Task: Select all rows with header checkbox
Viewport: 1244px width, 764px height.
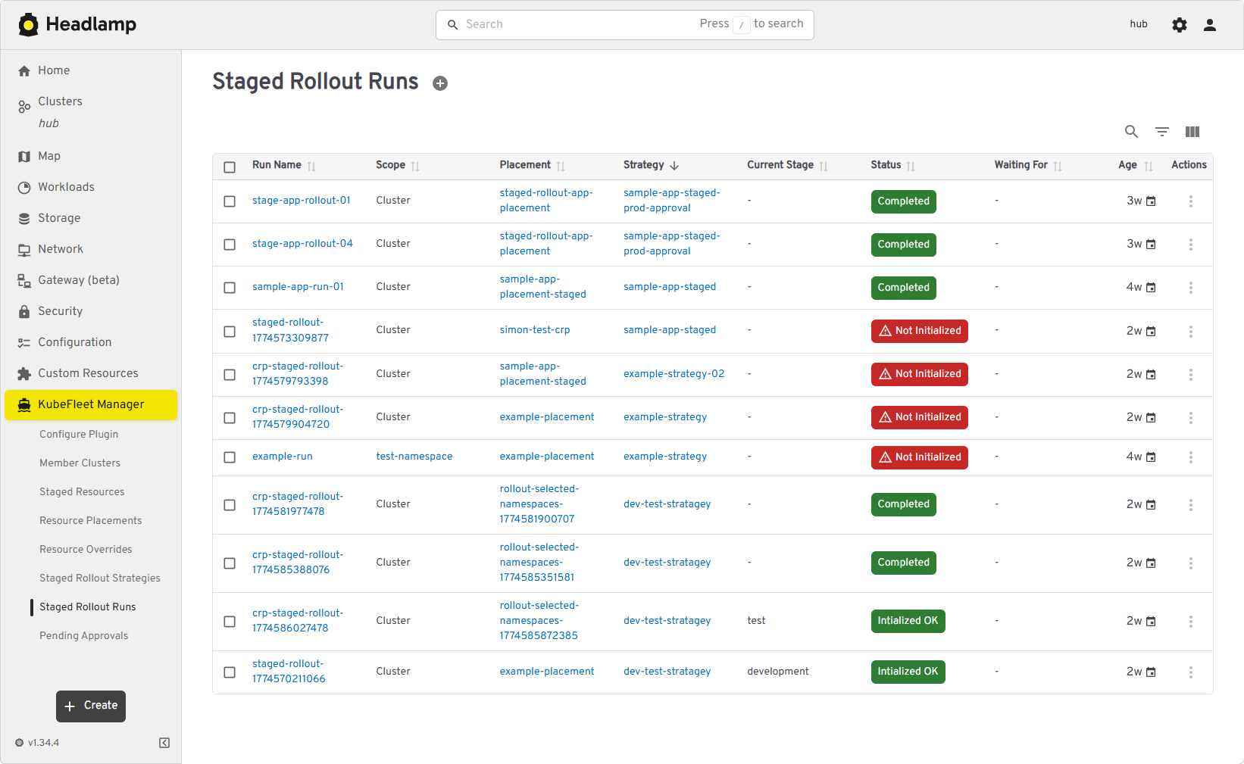Action: (230, 167)
